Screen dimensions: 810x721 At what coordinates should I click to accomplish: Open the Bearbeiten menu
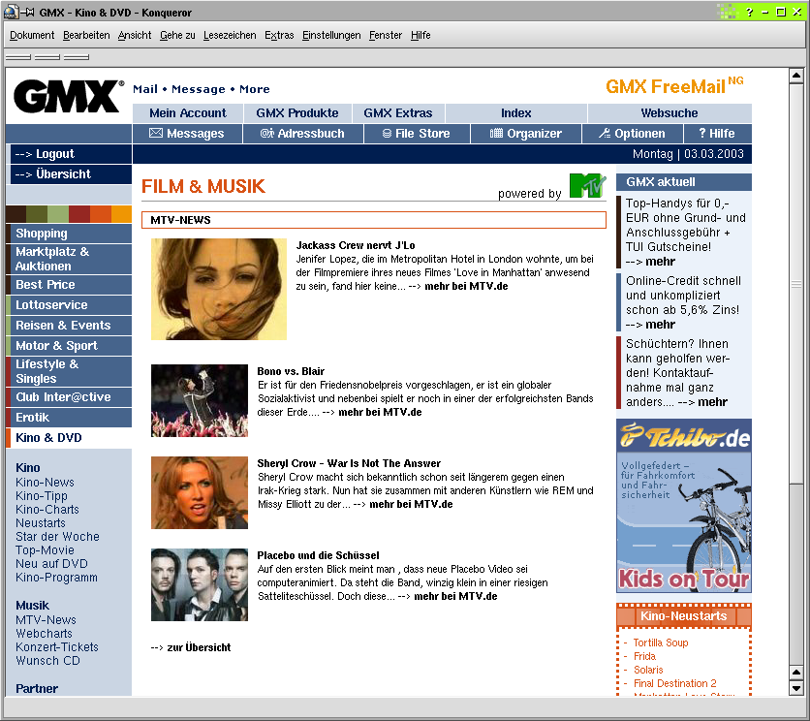(x=86, y=35)
